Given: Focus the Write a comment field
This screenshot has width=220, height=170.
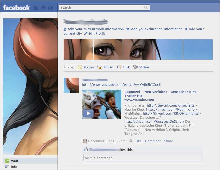Looking at the screenshot, I should point(142,158).
